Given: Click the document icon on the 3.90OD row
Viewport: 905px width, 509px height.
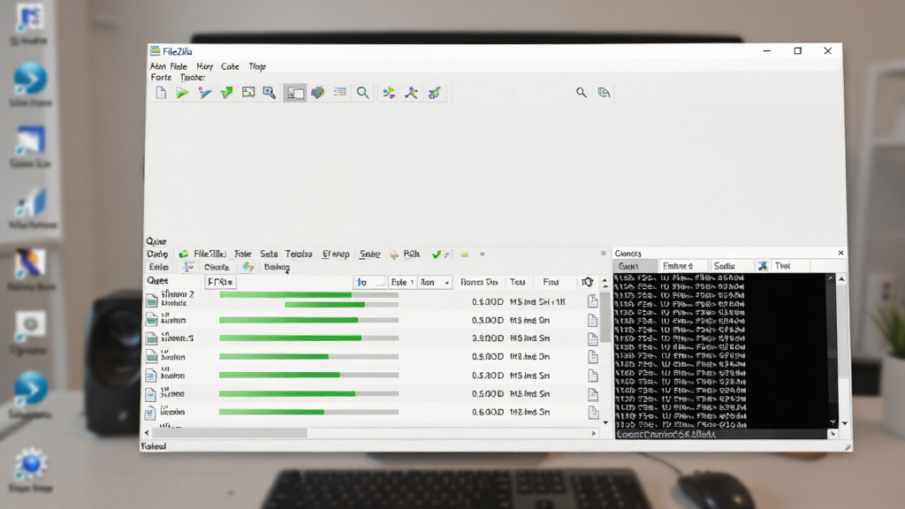Looking at the screenshot, I should 593,338.
